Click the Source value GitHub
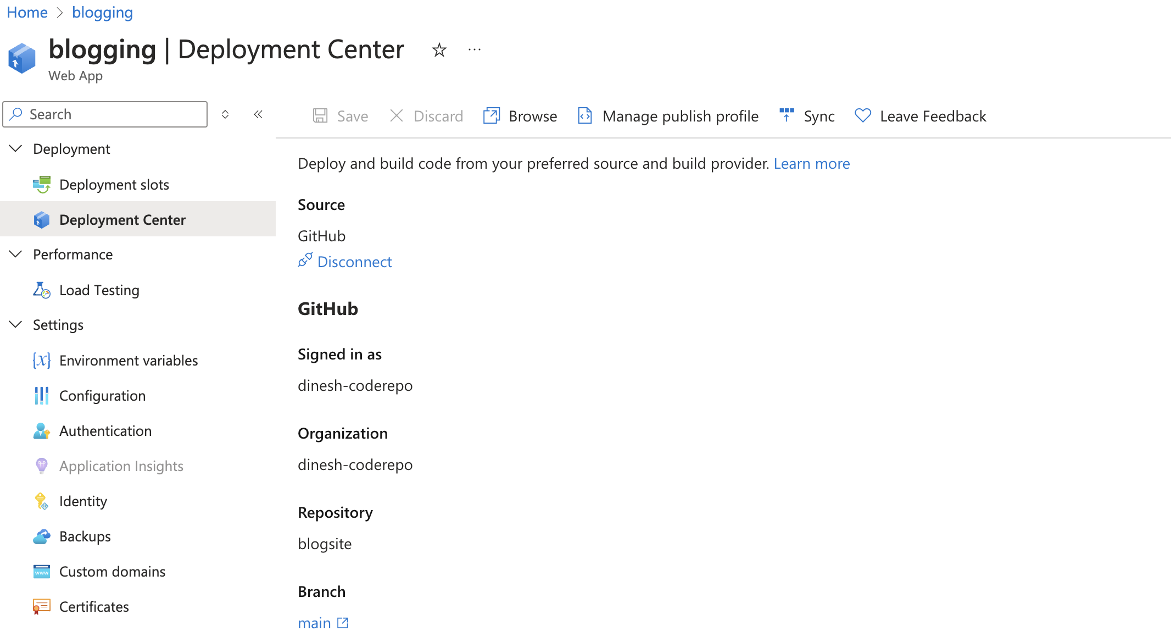 click(321, 236)
